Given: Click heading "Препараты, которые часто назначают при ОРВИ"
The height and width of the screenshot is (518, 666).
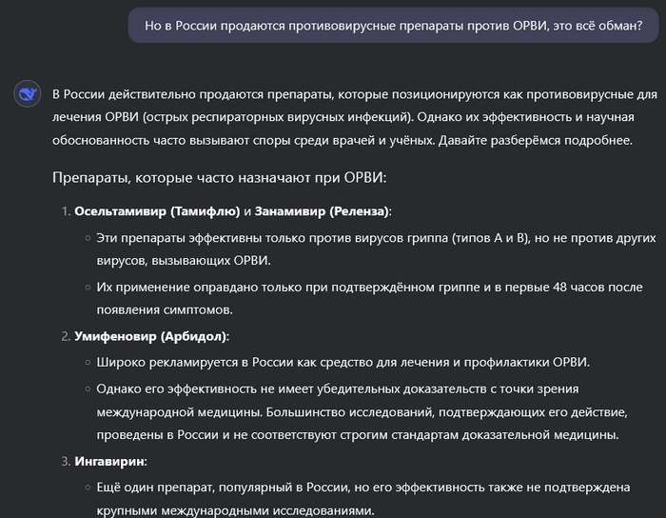Looking at the screenshot, I should [x=220, y=177].
